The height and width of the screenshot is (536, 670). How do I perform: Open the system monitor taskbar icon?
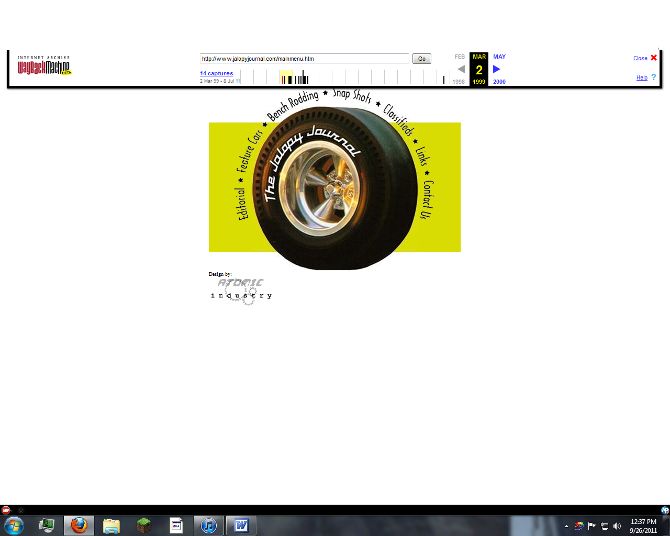[47, 526]
